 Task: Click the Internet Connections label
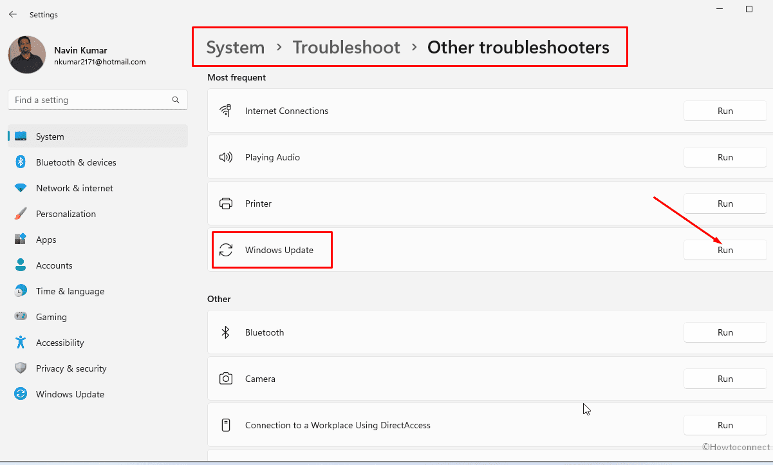pos(286,111)
